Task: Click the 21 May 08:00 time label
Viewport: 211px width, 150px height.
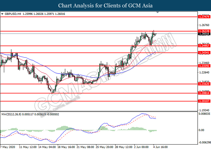Action: tap(85, 147)
